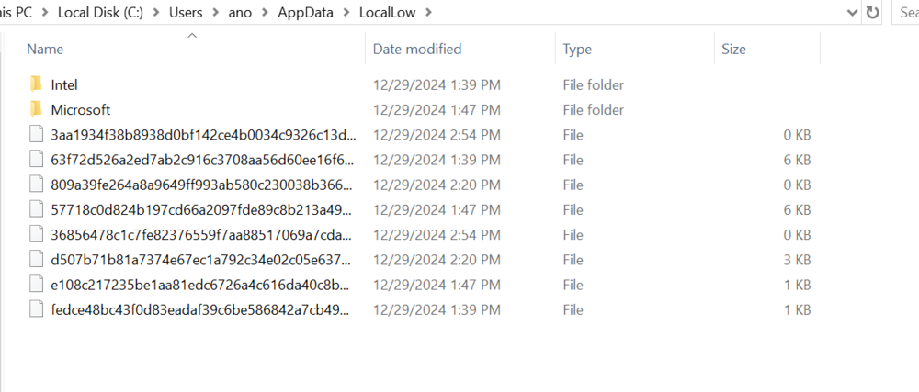Select the 57718c0d824b197cd66a file name

point(201,210)
